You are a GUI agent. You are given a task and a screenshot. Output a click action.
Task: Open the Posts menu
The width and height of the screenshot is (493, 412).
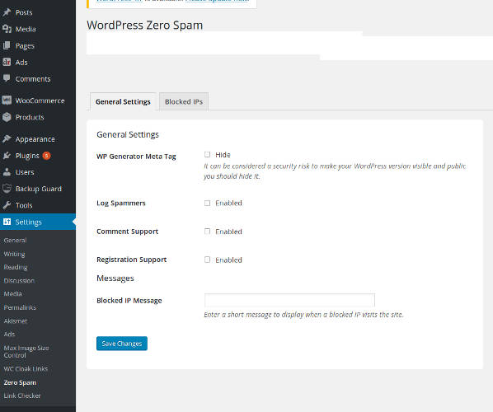tap(24, 12)
